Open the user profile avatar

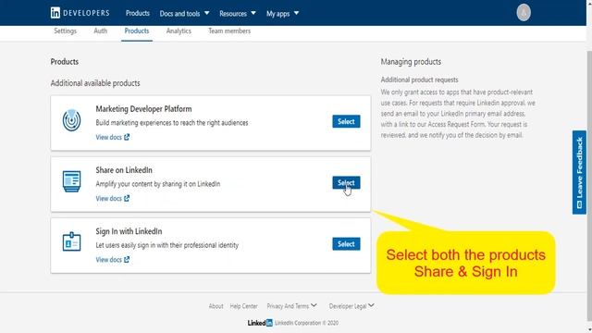tap(524, 12)
